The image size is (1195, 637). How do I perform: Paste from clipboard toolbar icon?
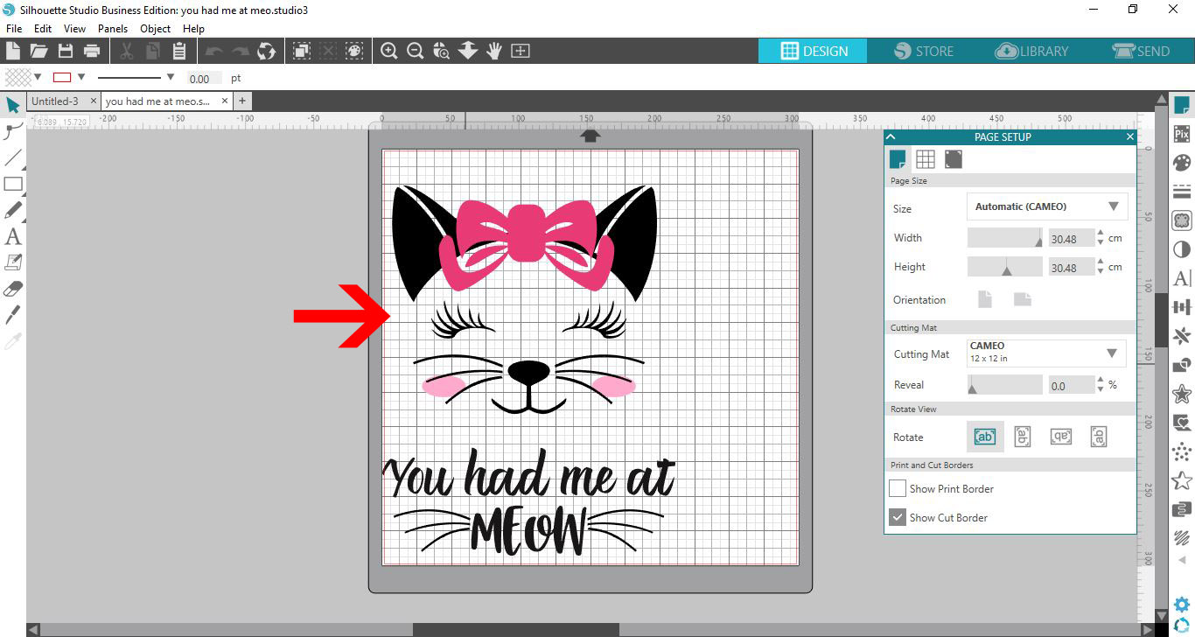[179, 51]
